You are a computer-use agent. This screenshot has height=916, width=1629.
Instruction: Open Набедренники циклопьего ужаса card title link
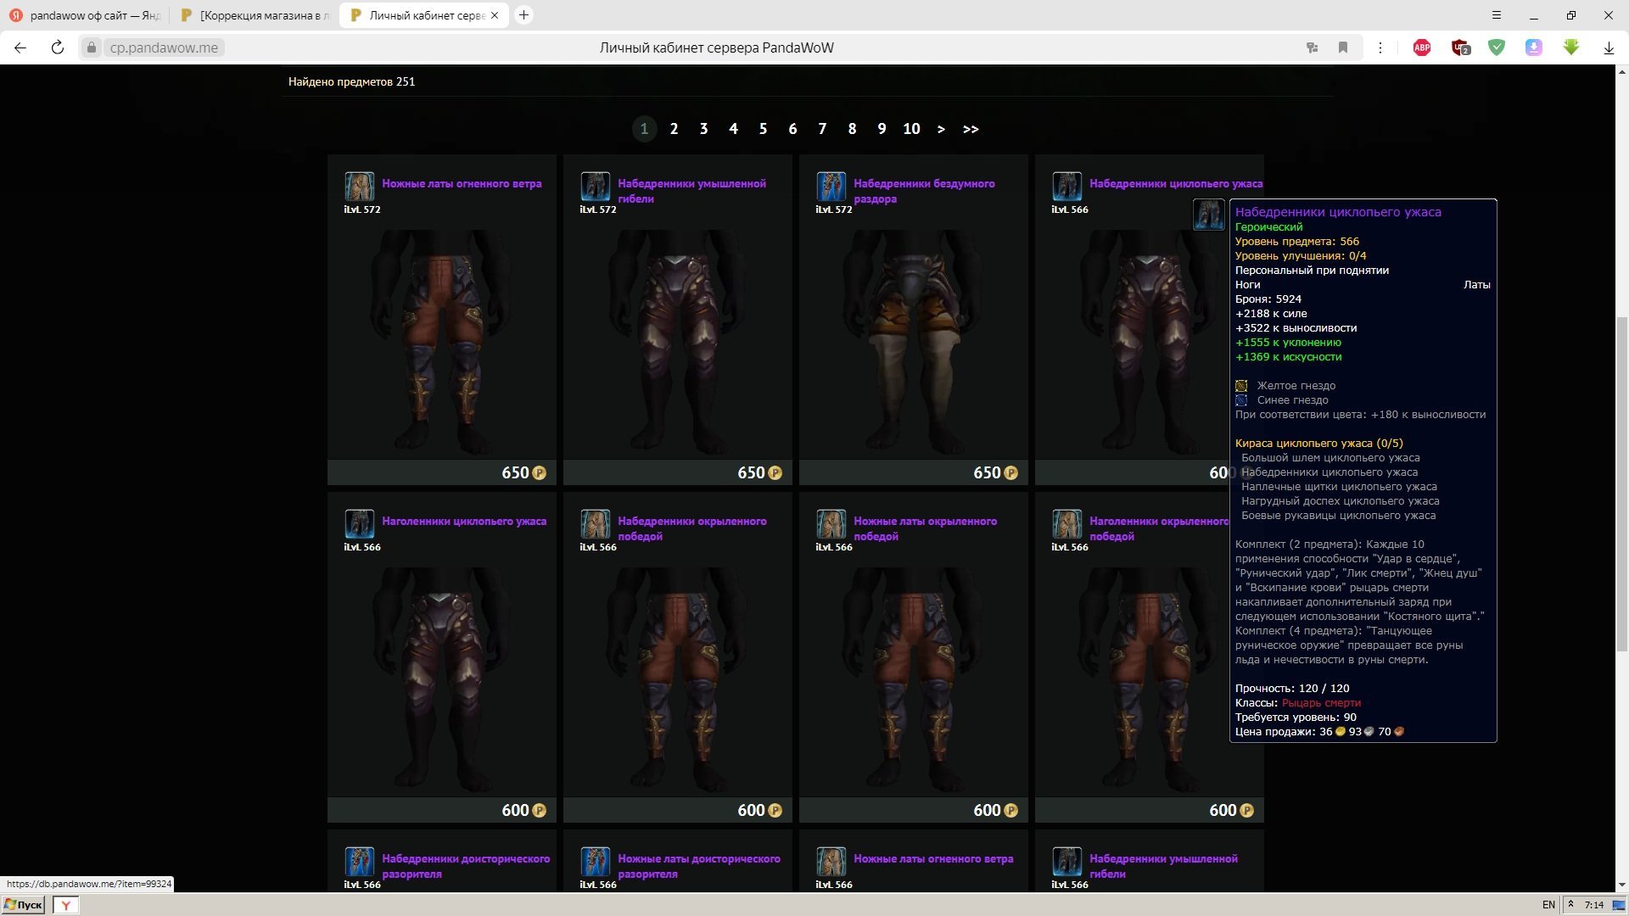tap(1176, 183)
